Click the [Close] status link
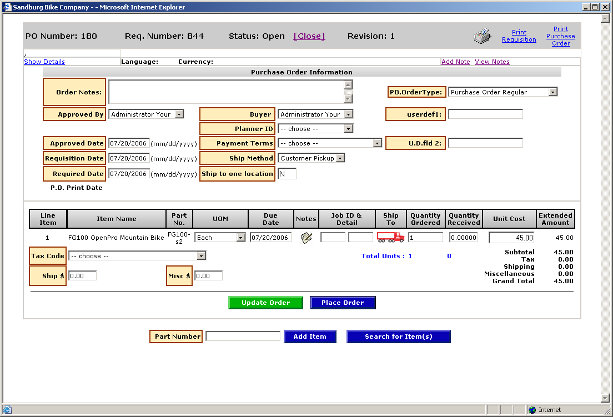The height and width of the screenshot is (417, 613). click(309, 36)
